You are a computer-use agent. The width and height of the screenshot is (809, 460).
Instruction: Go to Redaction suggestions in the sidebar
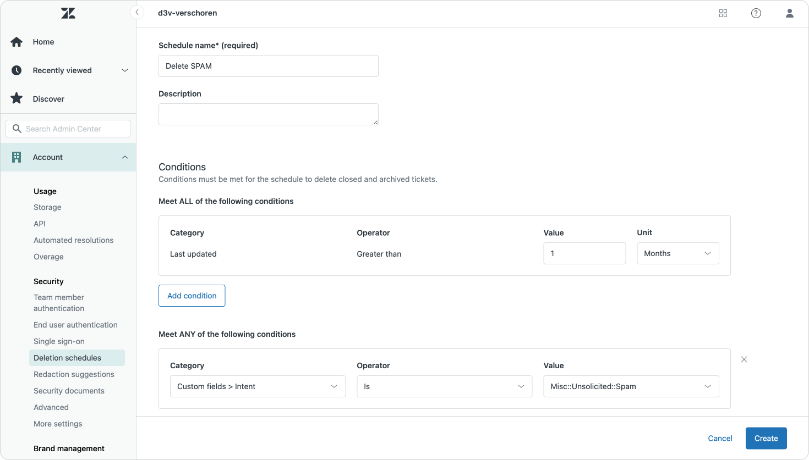tap(74, 374)
